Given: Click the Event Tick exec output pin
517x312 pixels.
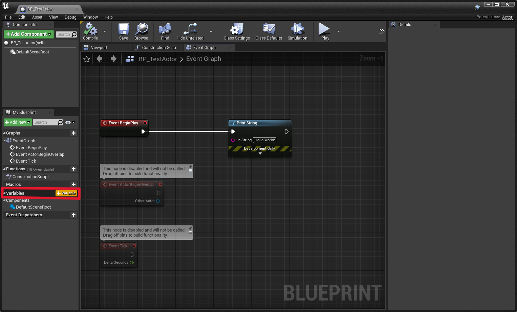Looking at the screenshot, I should (x=132, y=255).
